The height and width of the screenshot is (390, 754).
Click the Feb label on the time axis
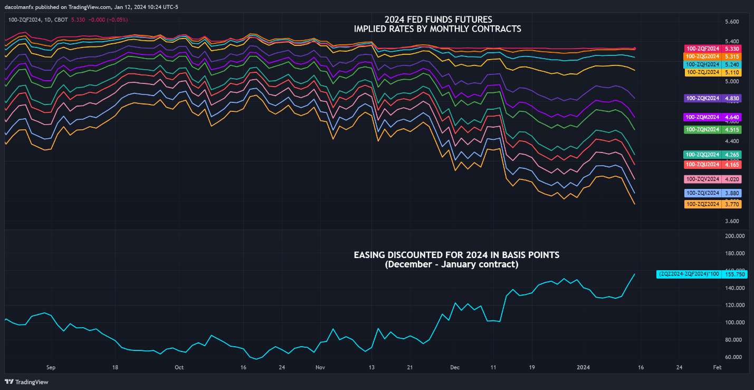[717, 367]
